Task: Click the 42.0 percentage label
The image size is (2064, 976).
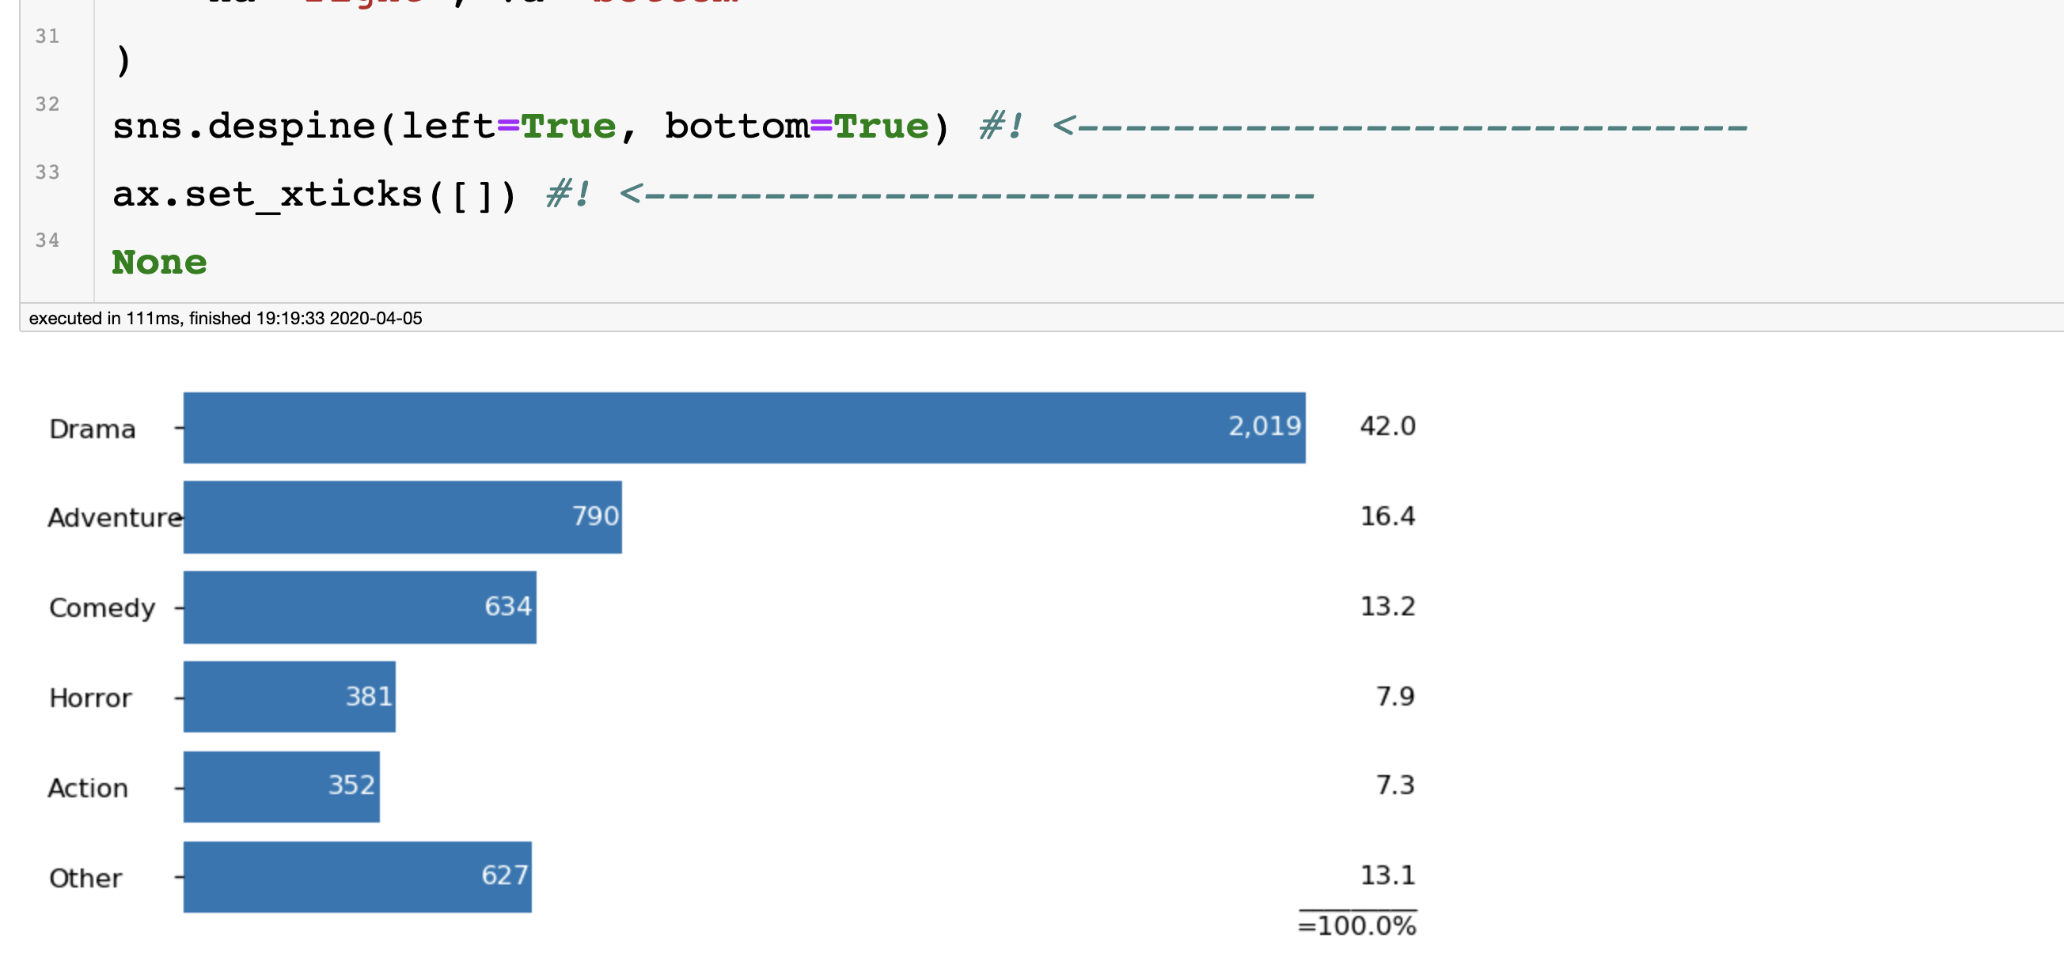Action: click(1388, 426)
